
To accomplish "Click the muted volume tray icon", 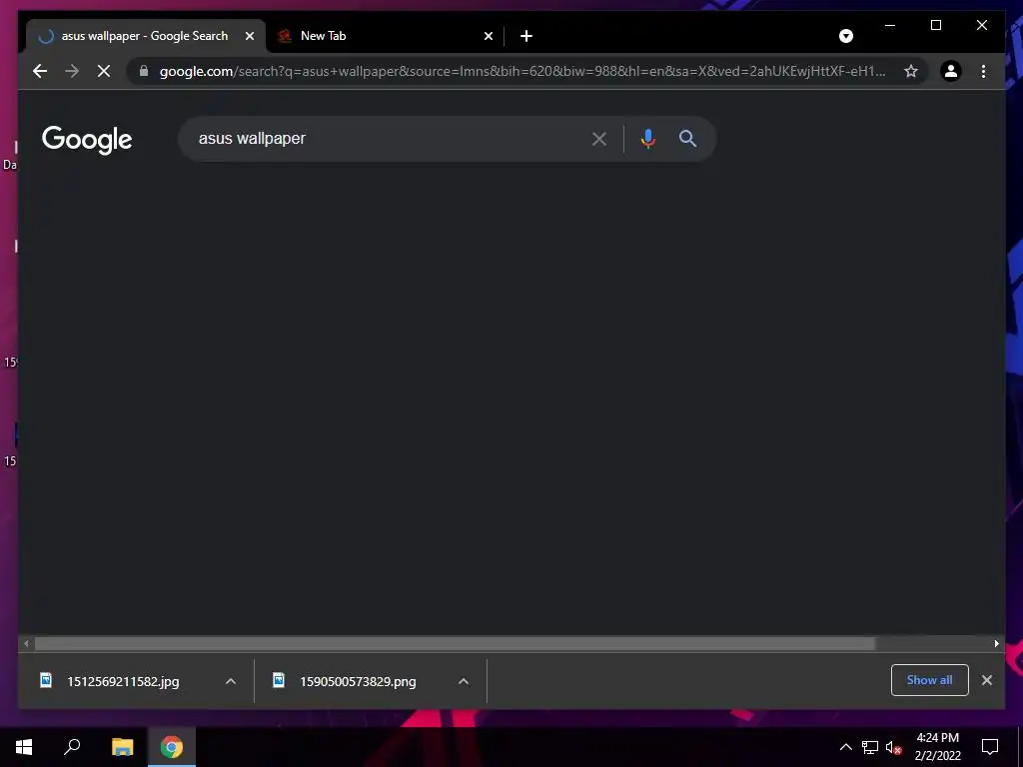I will pos(893,747).
